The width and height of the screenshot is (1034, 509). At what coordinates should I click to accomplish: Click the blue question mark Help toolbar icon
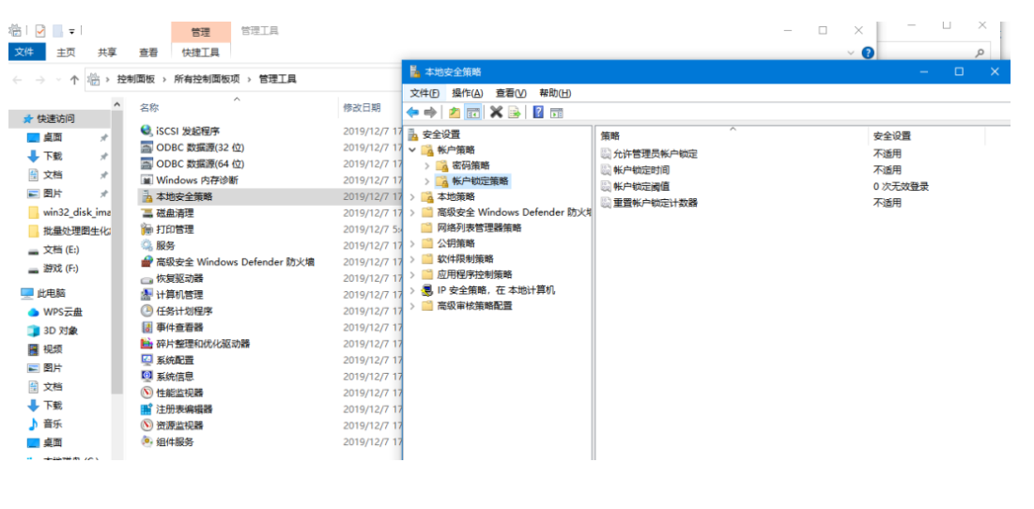click(538, 112)
